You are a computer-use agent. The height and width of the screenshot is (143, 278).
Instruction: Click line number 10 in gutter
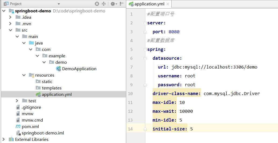[x=130, y=93]
